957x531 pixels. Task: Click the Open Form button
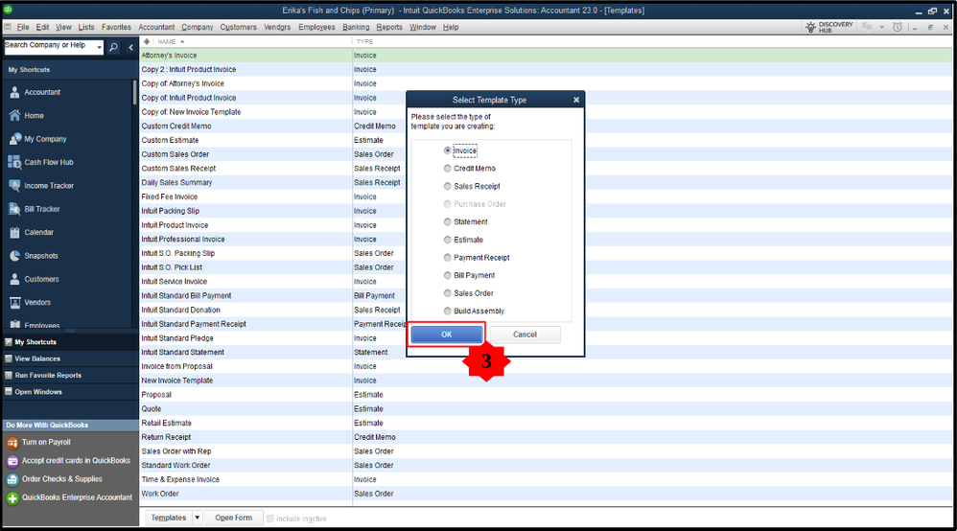(234, 518)
